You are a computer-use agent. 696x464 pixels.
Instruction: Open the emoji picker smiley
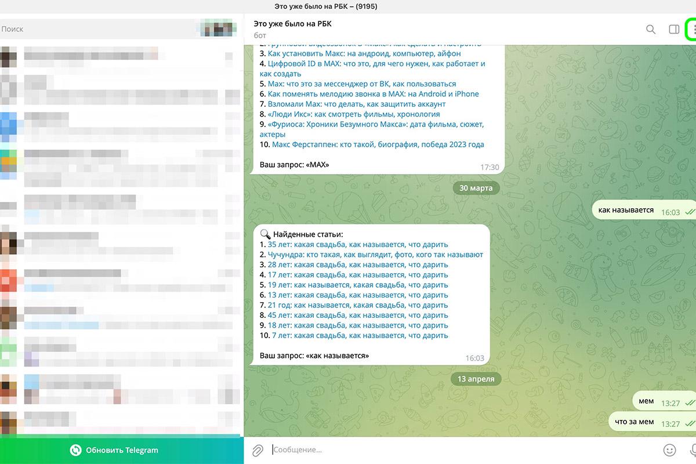(669, 449)
